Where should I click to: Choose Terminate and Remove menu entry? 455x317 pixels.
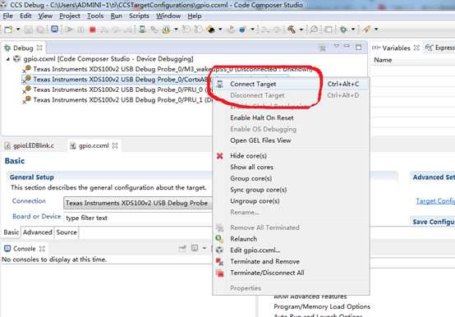291,261
